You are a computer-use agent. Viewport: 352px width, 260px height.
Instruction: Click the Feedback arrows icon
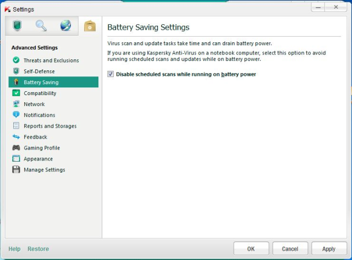tap(16, 137)
